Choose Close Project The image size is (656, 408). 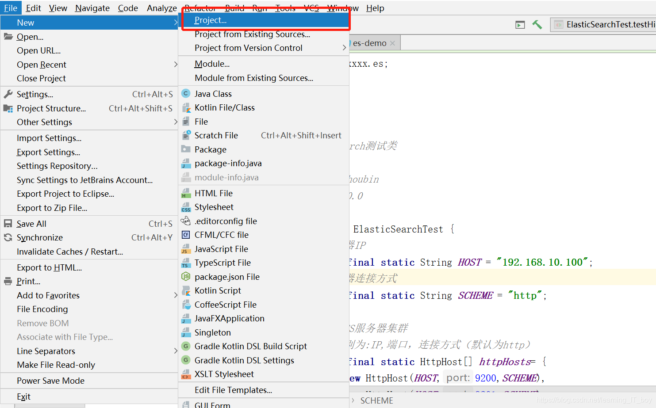click(x=89, y=78)
